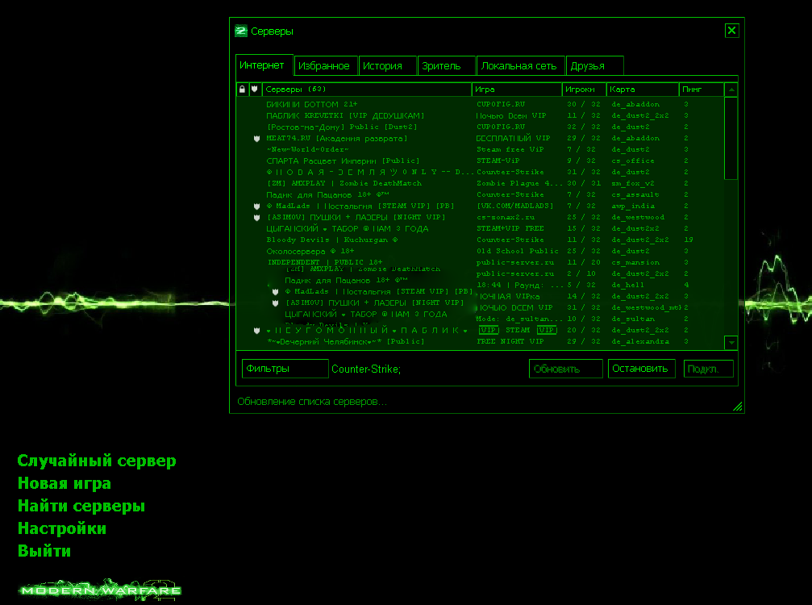The width and height of the screenshot is (812, 605).
Task: Choose Случайный сервер from main menu
Action: coord(97,461)
